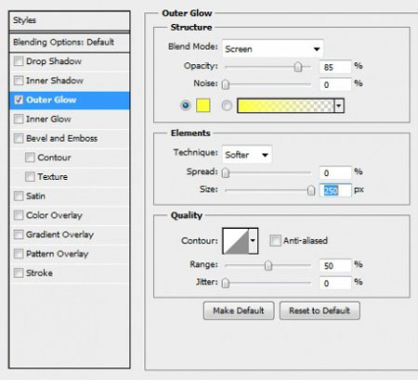Select the Drop Shadow style row
Image resolution: width=418 pixels, height=380 pixels.
tap(70, 61)
